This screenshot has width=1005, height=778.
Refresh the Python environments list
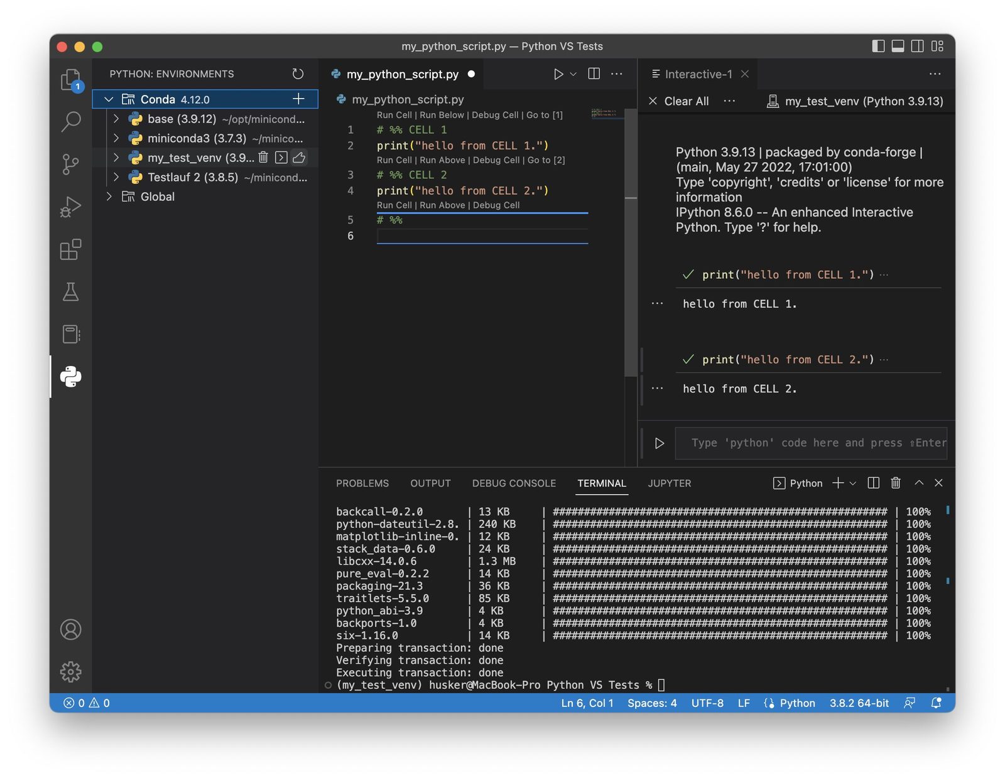(298, 74)
